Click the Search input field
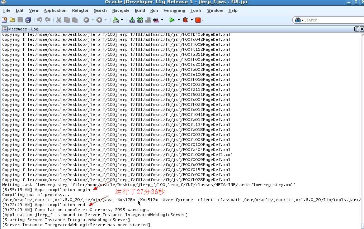 (332, 20)
